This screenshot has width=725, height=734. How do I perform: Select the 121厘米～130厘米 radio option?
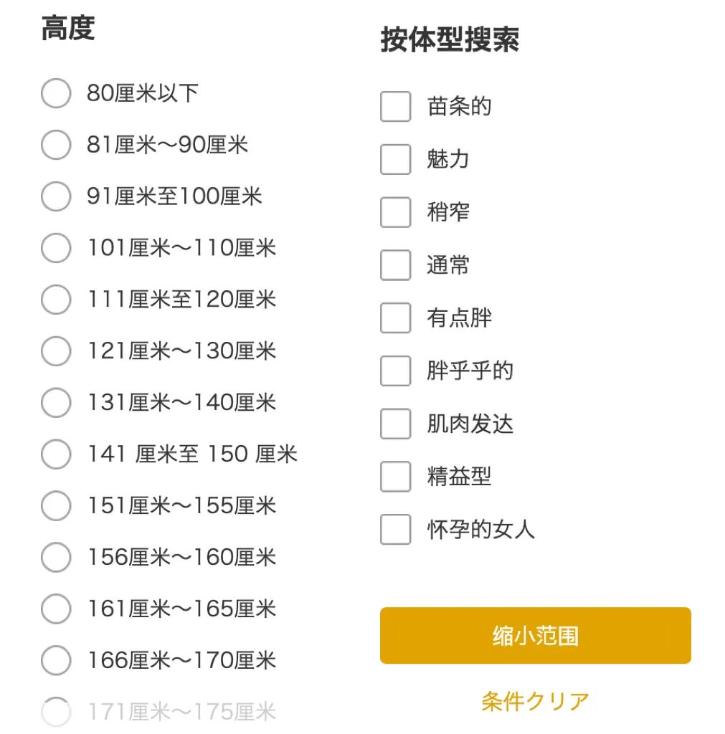(56, 351)
